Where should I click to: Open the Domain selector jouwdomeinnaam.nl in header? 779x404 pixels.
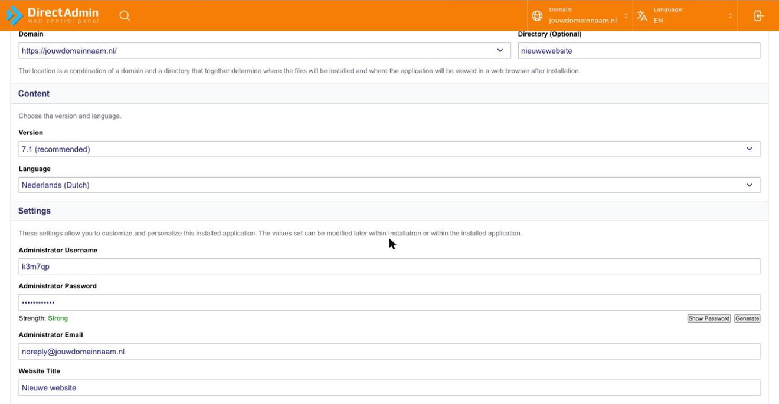click(580, 16)
